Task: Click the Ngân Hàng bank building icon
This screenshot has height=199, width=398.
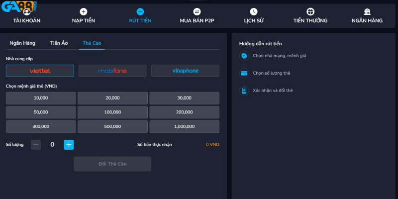Action: [x=367, y=11]
